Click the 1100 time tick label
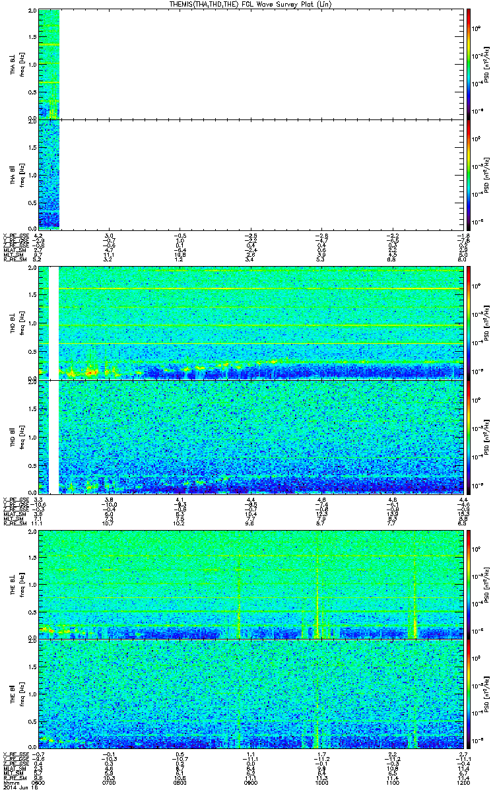This screenshot has height=792, width=495. pyautogui.click(x=392, y=783)
